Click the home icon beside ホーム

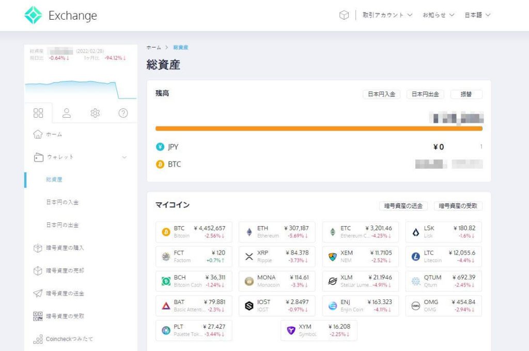click(x=38, y=134)
